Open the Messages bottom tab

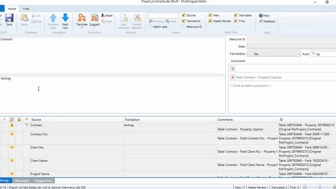coord(22,181)
